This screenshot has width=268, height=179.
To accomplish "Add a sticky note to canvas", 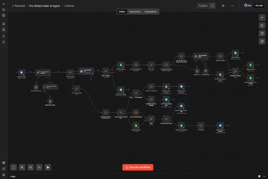I will (262, 33).
